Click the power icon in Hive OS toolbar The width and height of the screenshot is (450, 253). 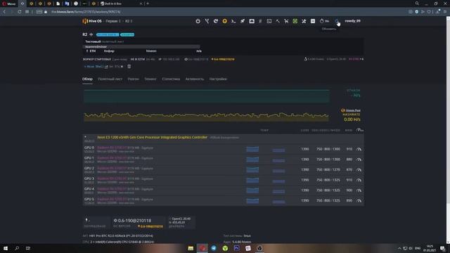[x=198, y=21]
